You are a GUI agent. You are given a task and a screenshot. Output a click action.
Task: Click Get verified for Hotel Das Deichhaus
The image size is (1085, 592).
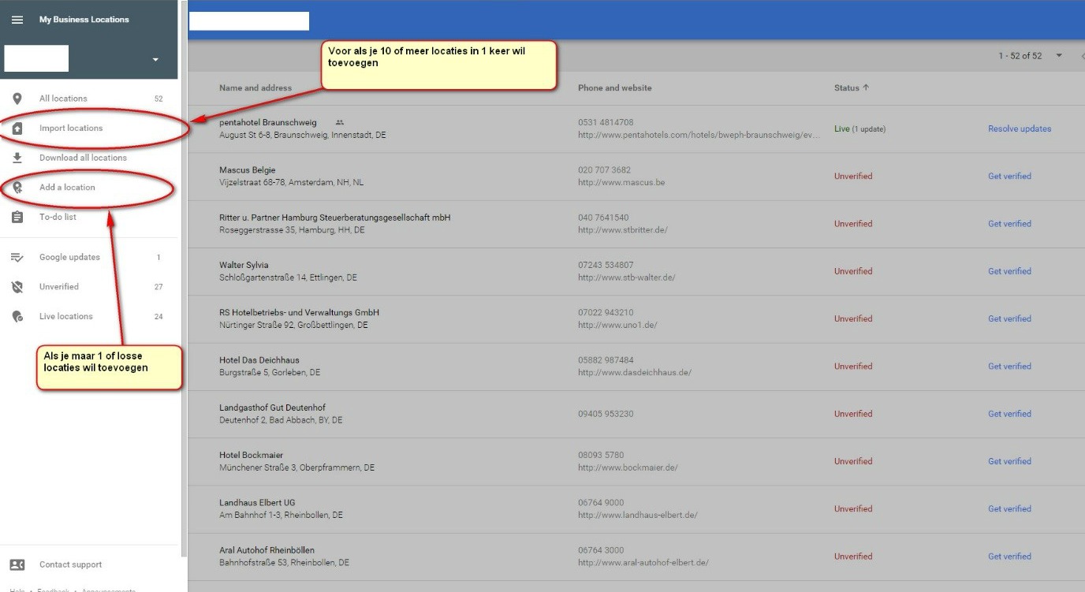click(x=1009, y=367)
